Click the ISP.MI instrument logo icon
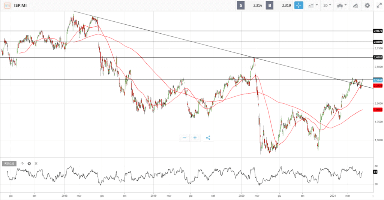Screen dimensions: 384x200 click(7, 5)
